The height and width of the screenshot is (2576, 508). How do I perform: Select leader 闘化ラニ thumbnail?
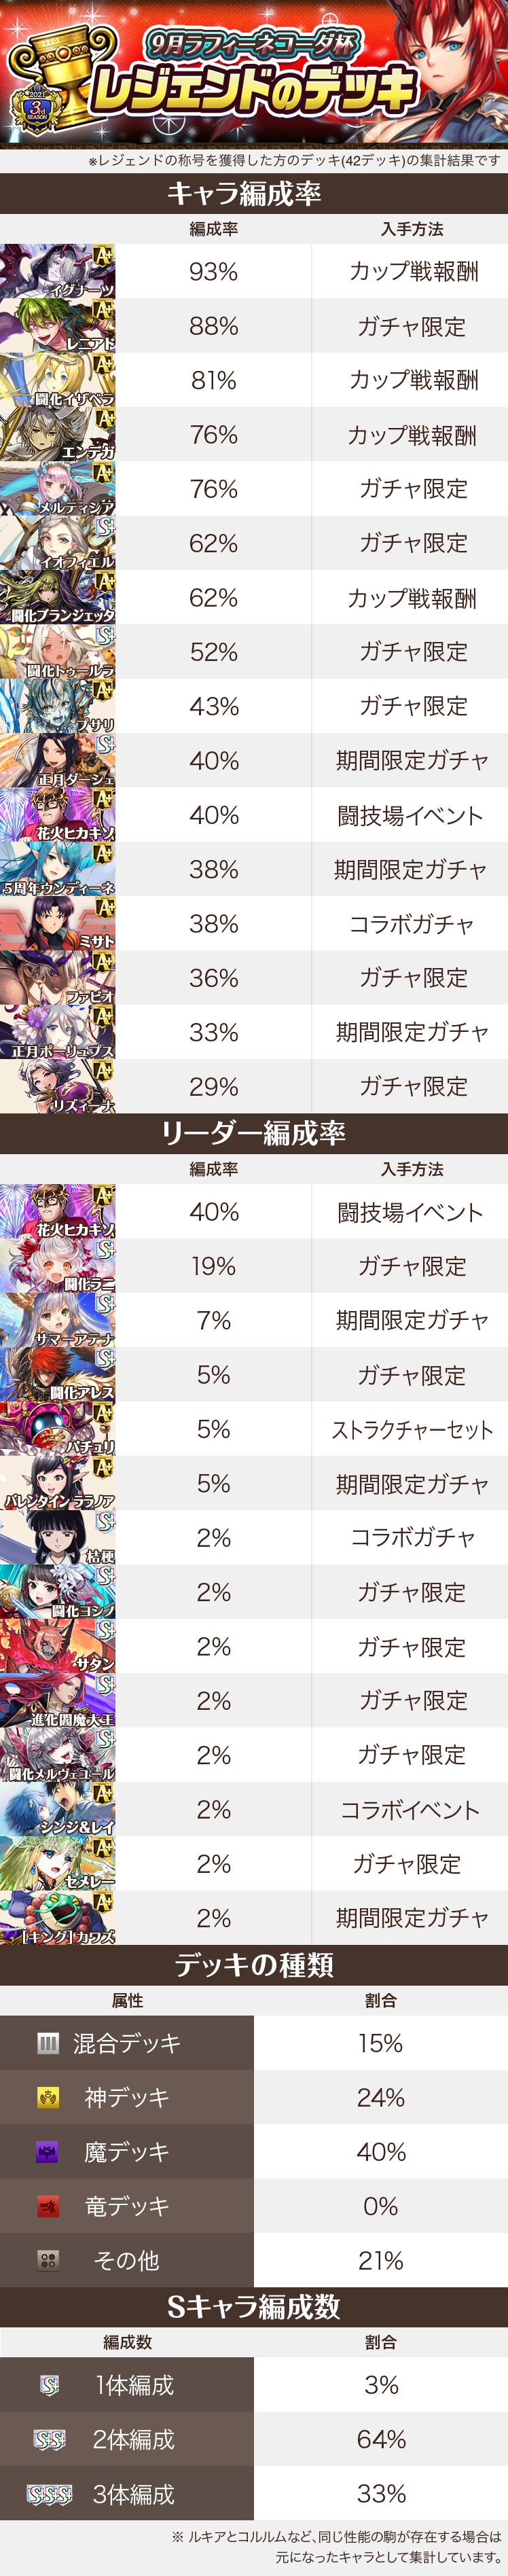(x=57, y=1266)
